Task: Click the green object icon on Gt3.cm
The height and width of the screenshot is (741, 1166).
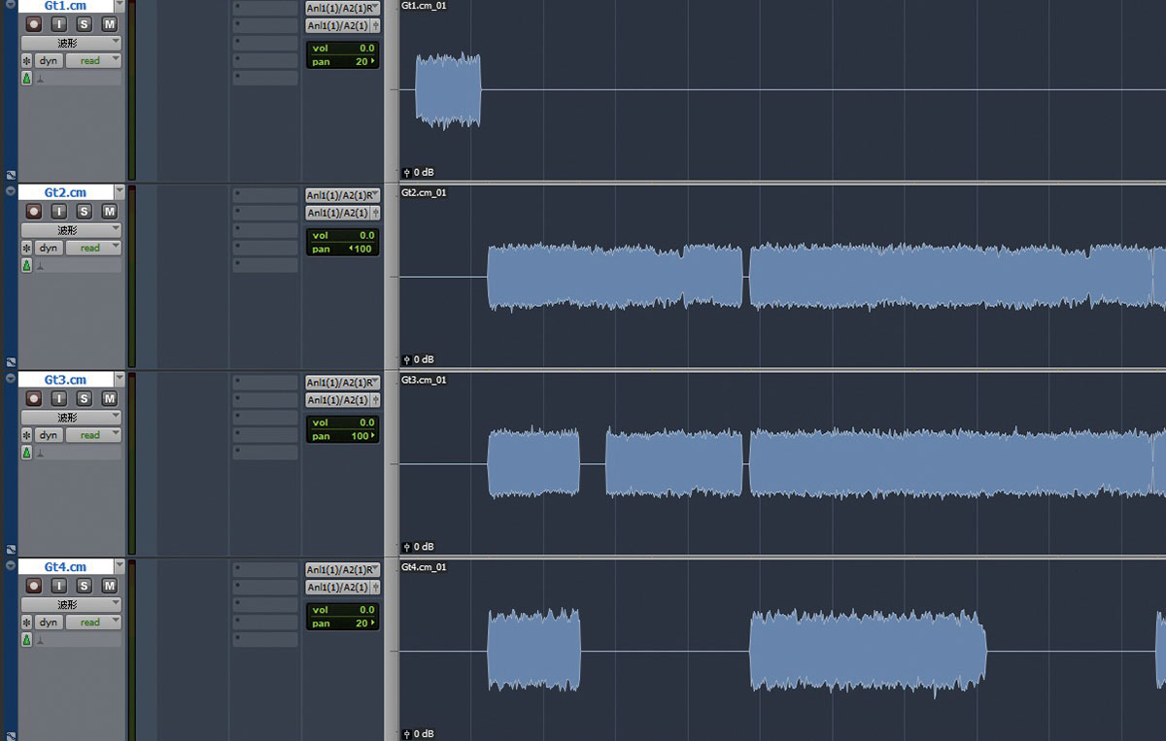Action: (27, 453)
